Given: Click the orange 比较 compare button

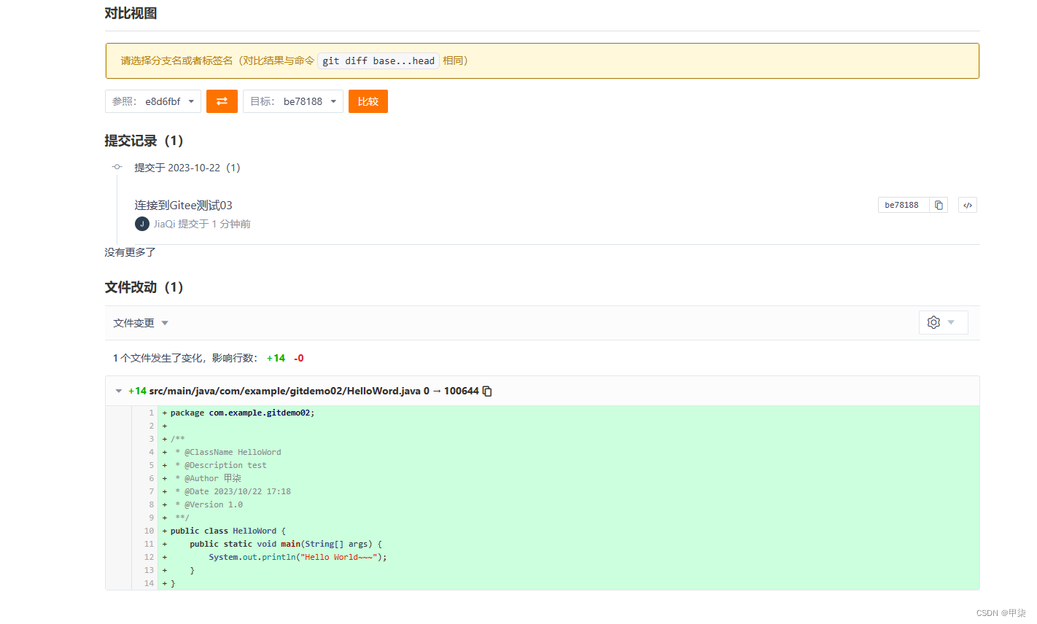Looking at the screenshot, I should (368, 101).
